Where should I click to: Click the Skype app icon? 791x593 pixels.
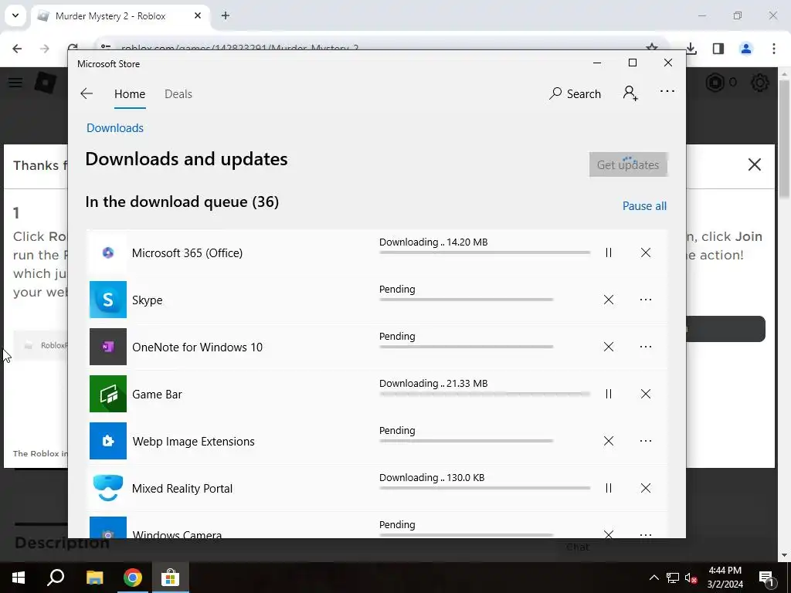(x=108, y=300)
